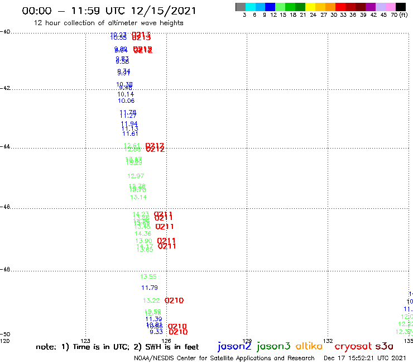Click the s3a legend label
Screen dimensions: 413x363
tap(384, 346)
